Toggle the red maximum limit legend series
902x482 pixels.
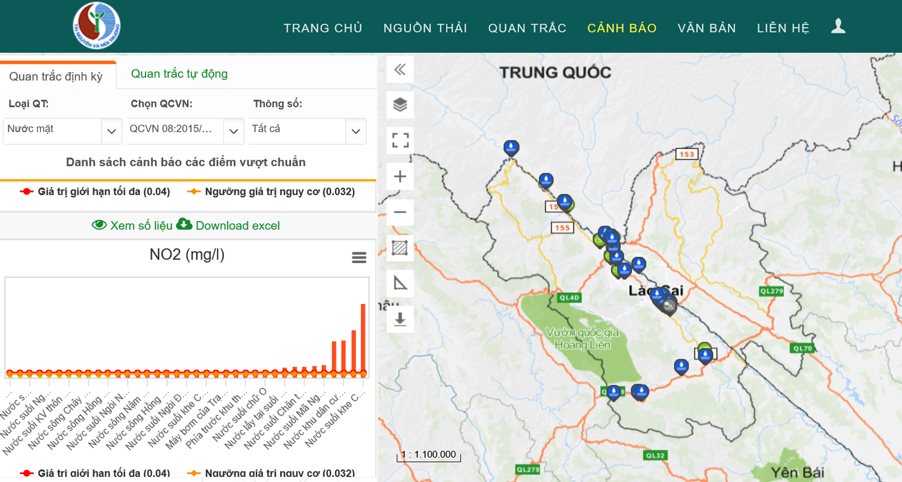95,191
